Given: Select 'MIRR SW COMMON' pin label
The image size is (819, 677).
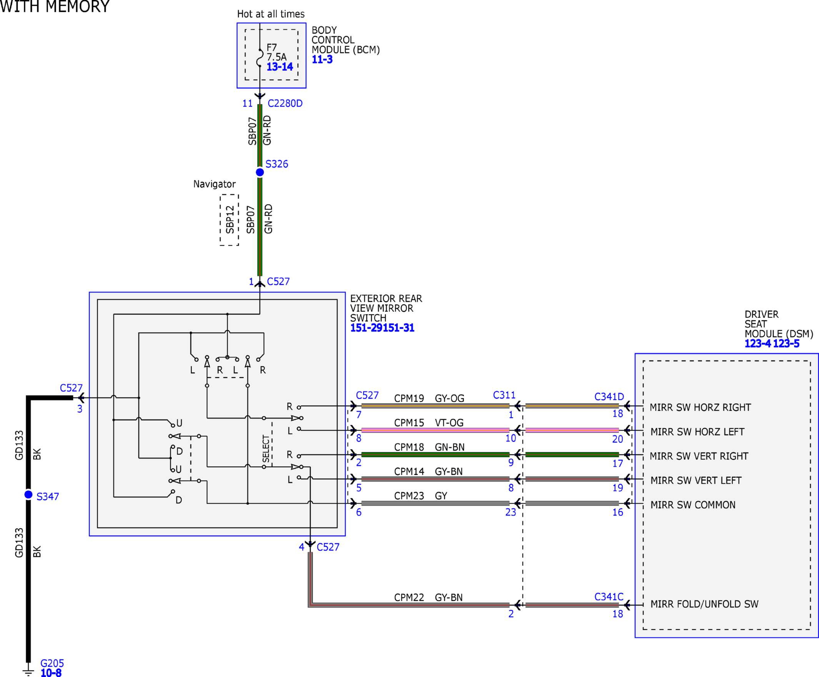Looking at the screenshot, I should click(x=693, y=505).
